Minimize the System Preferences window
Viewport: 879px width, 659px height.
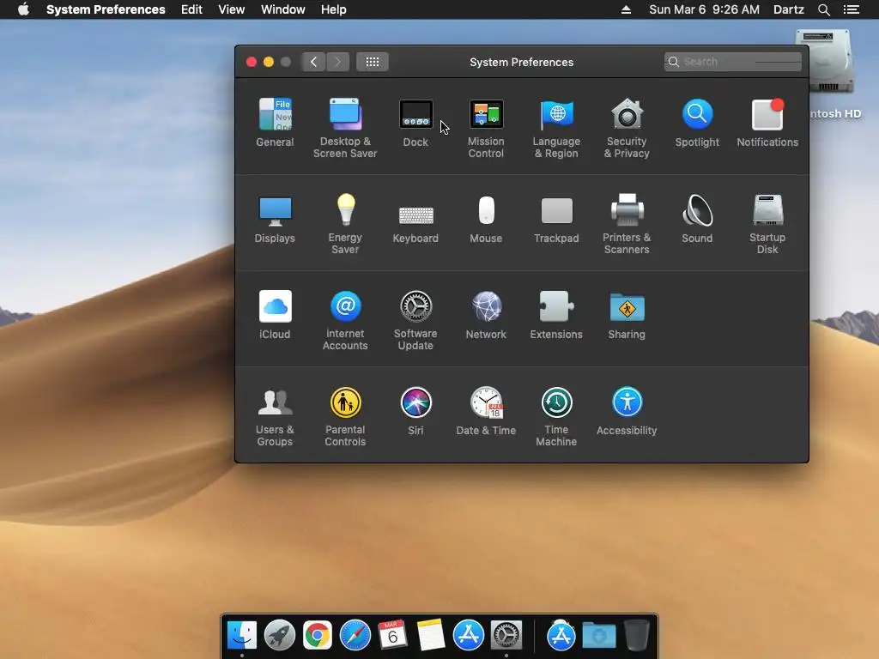pyautogui.click(x=269, y=62)
